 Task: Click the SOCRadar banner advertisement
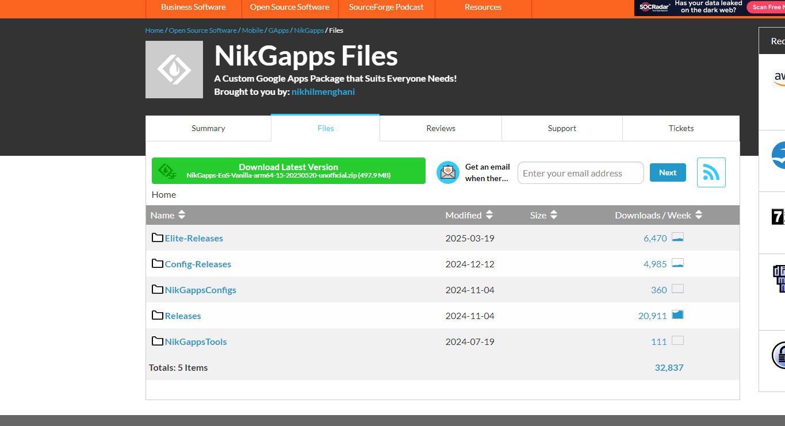tap(710, 7)
